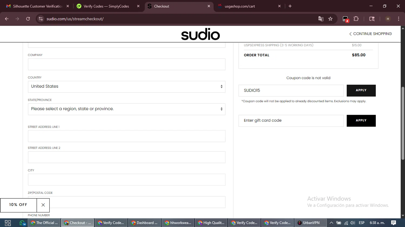Show hidden system tray icons
Screen dimensions: 405x227
tap(331, 223)
